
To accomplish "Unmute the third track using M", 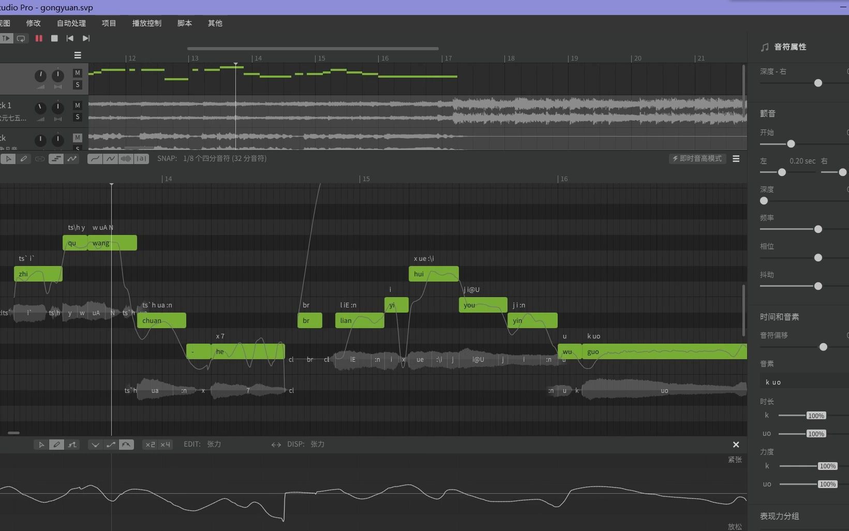I will (x=78, y=138).
